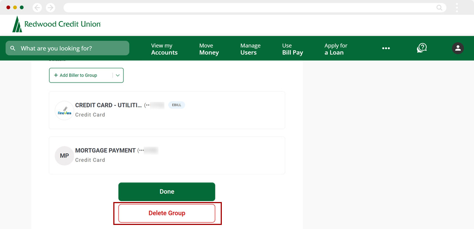The width and height of the screenshot is (474, 229).
Task: Select Manage Users from the navigation
Action: tap(250, 48)
